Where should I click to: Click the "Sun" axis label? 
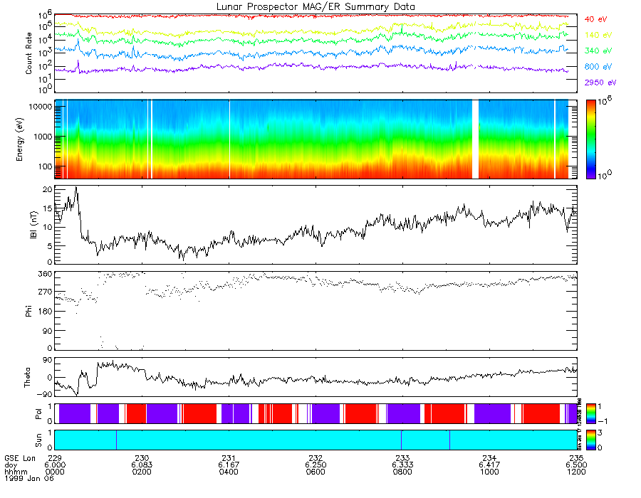(x=38, y=440)
